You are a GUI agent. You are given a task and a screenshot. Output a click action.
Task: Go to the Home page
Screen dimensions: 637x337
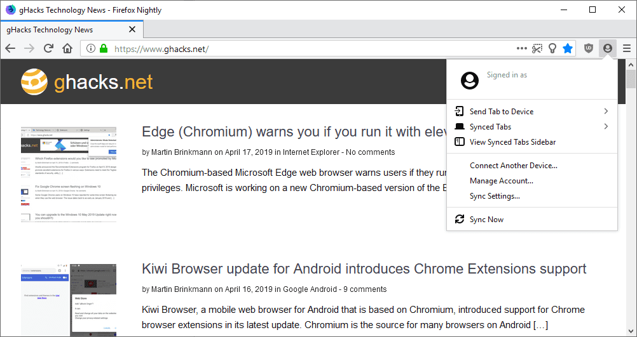coord(67,48)
